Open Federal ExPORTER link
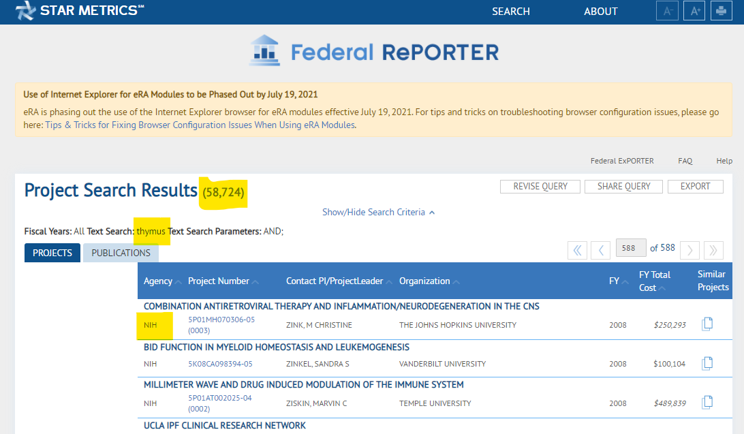Screen dimensions: 744x434 pos(622,161)
